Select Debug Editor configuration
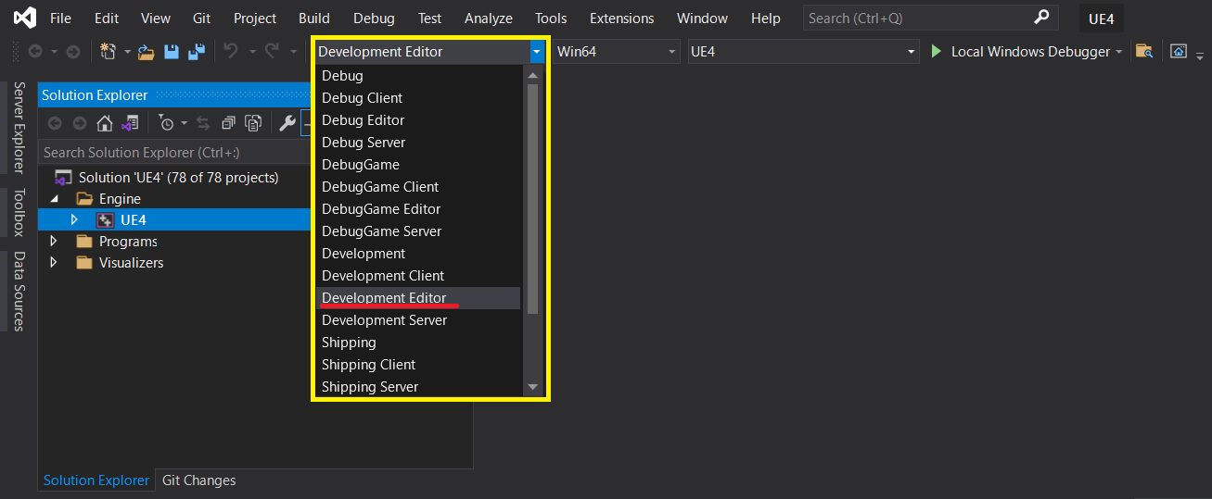The width and height of the screenshot is (1212, 499). pyautogui.click(x=418, y=120)
